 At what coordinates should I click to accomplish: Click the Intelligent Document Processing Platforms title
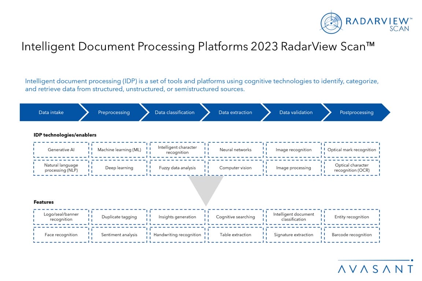pyautogui.click(x=198, y=46)
